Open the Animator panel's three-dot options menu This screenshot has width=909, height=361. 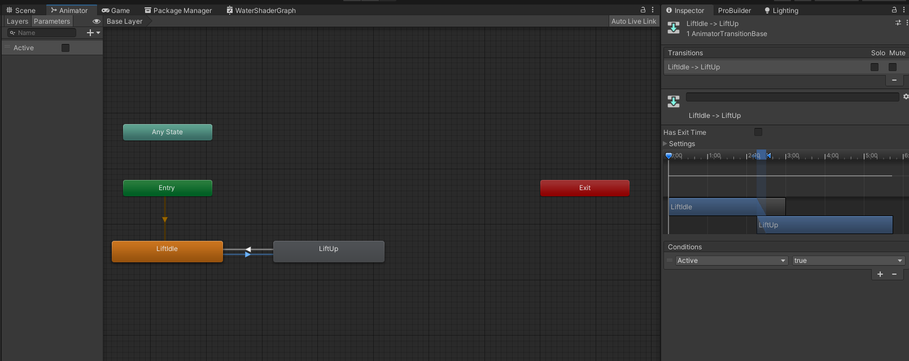[653, 10]
